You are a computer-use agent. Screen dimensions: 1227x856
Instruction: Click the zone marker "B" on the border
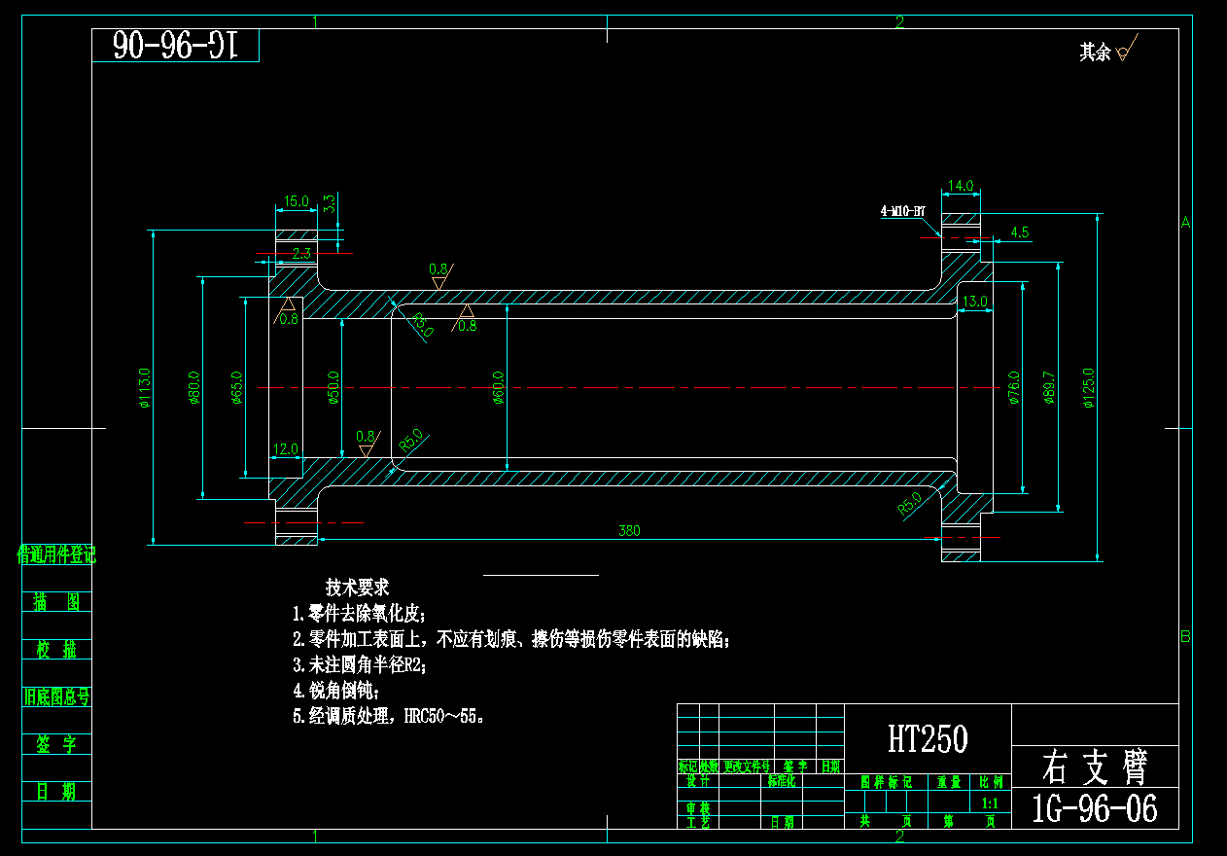click(1185, 637)
